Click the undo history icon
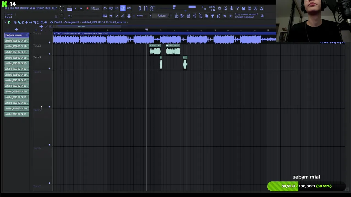351x197 pixels. pos(219,8)
